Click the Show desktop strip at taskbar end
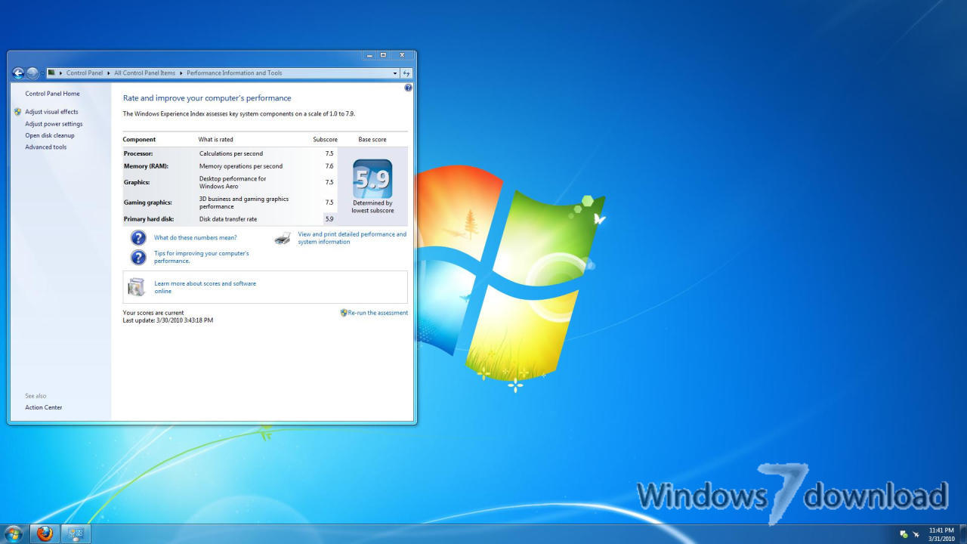Image resolution: width=967 pixels, height=544 pixels. coord(963,534)
